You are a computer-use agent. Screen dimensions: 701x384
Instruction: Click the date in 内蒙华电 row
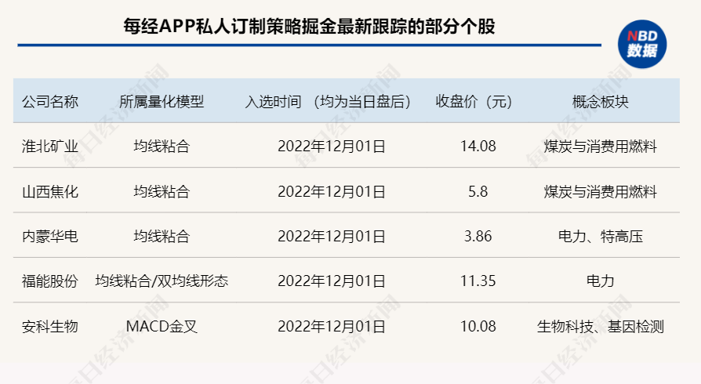331,236
